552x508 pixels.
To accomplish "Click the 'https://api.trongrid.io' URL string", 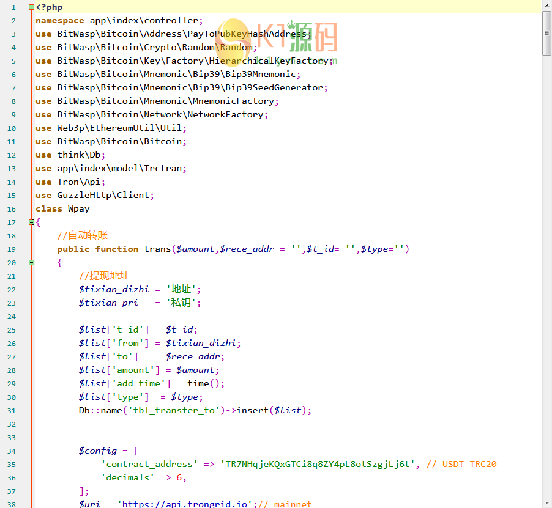I will tap(184, 504).
